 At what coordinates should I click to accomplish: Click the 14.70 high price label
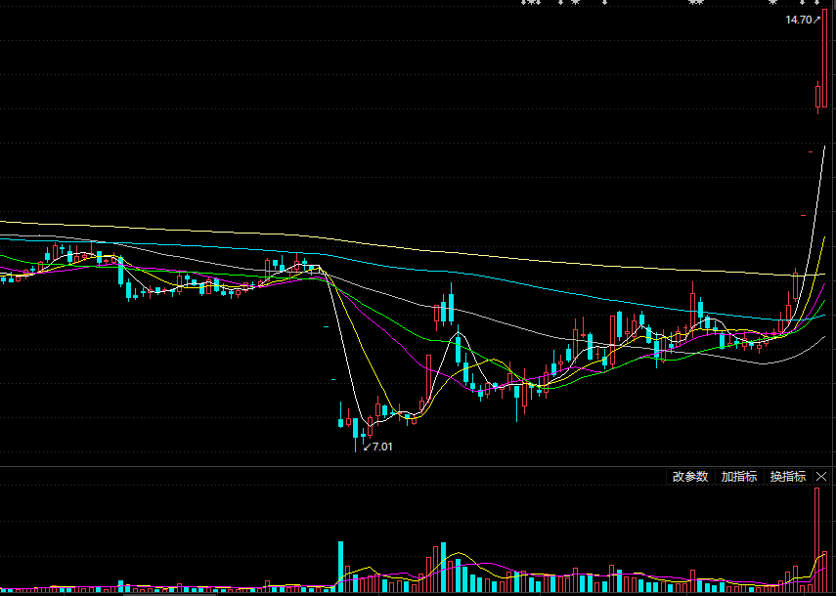pos(799,20)
